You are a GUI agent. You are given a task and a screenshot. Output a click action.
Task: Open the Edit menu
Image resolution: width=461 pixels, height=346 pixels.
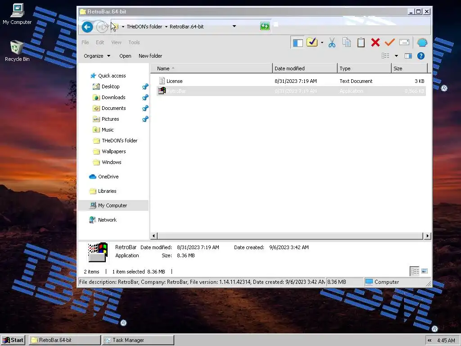99,42
